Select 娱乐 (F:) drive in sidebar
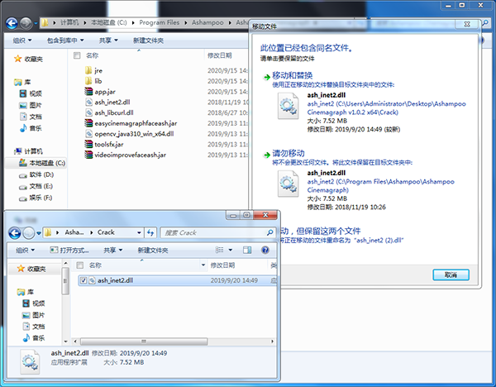This screenshot has width=496, height=387. pos(36,198)
